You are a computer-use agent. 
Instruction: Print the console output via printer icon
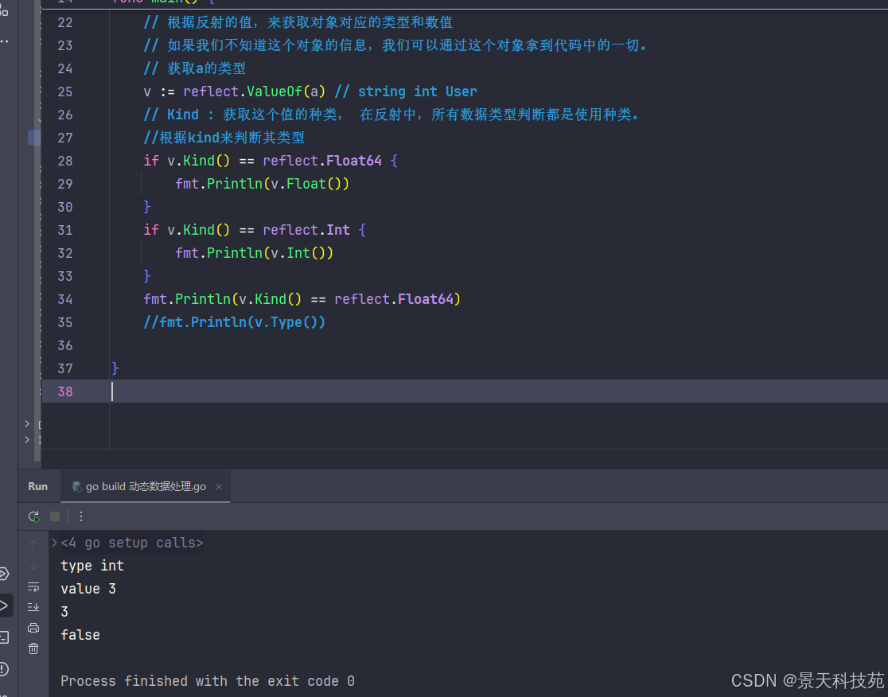pos(33,627)
